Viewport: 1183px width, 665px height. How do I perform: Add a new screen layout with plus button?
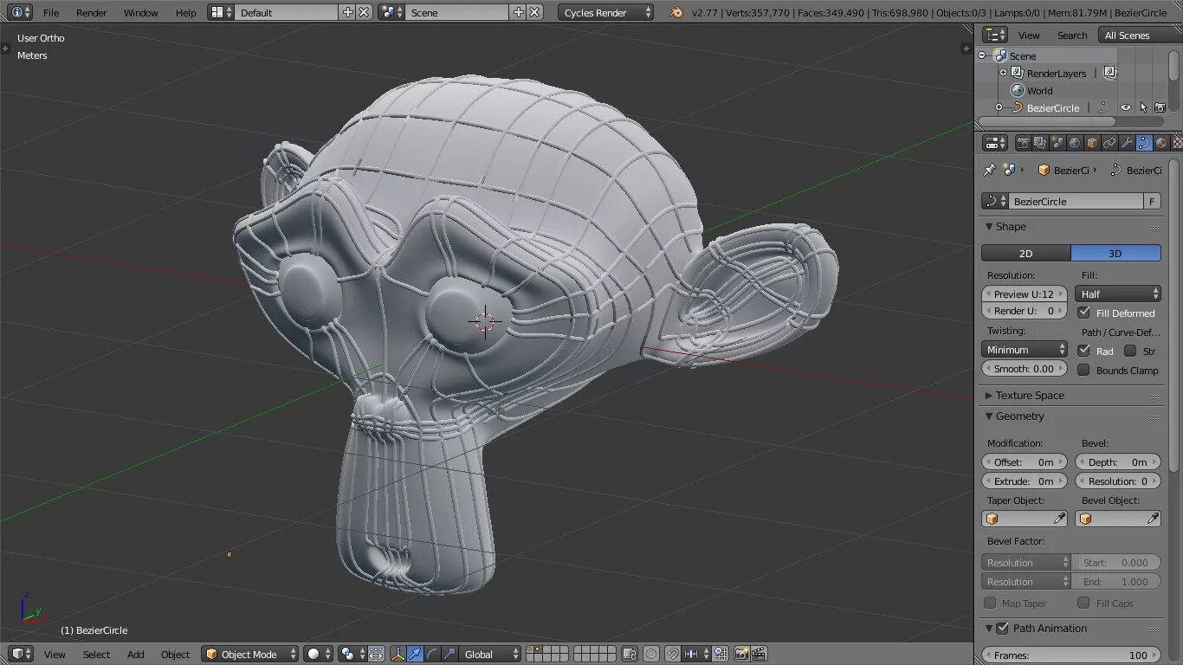coord(347,12)
